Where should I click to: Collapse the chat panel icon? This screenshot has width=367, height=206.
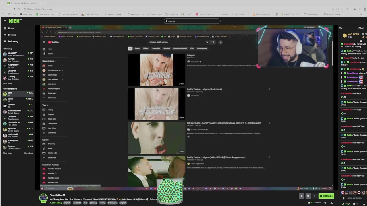pos(341,28)
